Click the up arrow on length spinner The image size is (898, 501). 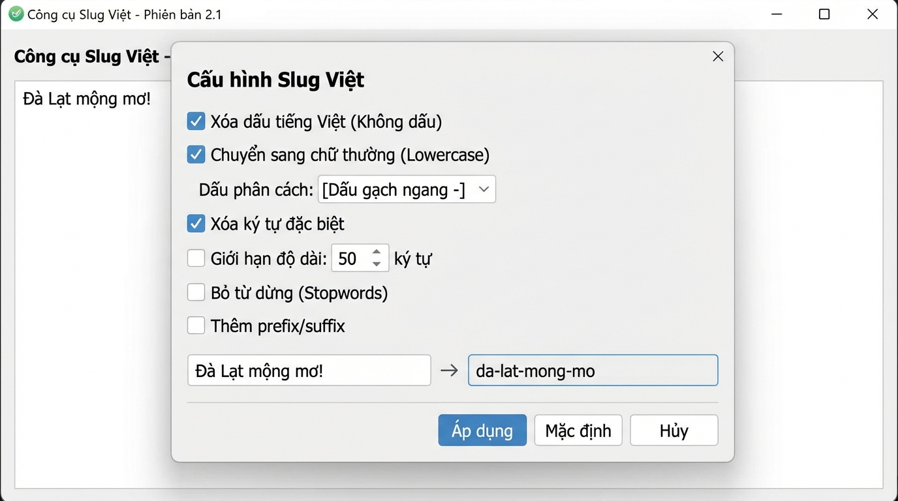tap(377, 252)
